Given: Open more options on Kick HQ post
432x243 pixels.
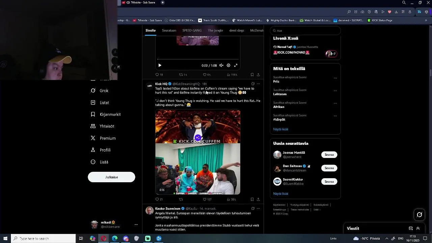Looking at the screenshot, I should [258, 84].
